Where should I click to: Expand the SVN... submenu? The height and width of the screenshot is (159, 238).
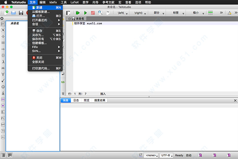tap(45, 51)
